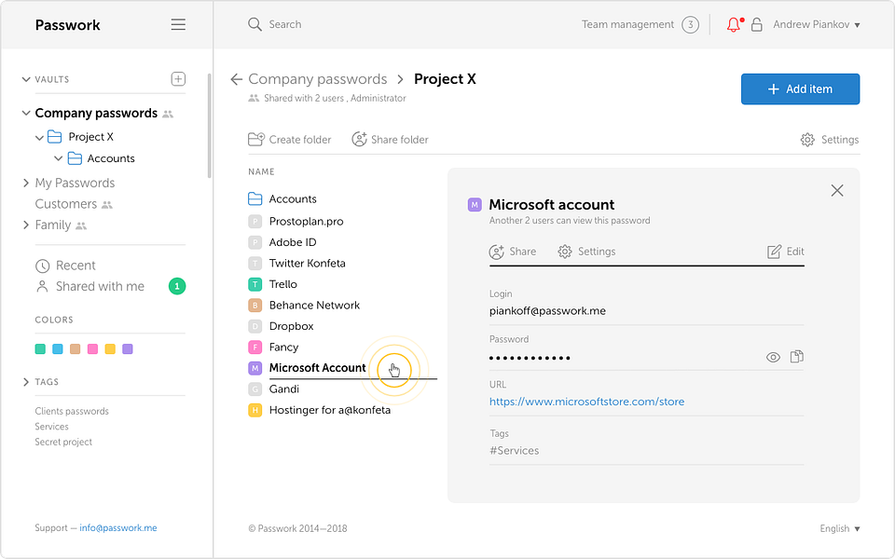Open the Recent list
The image size is (895, 559).
[x=76, y=266]
